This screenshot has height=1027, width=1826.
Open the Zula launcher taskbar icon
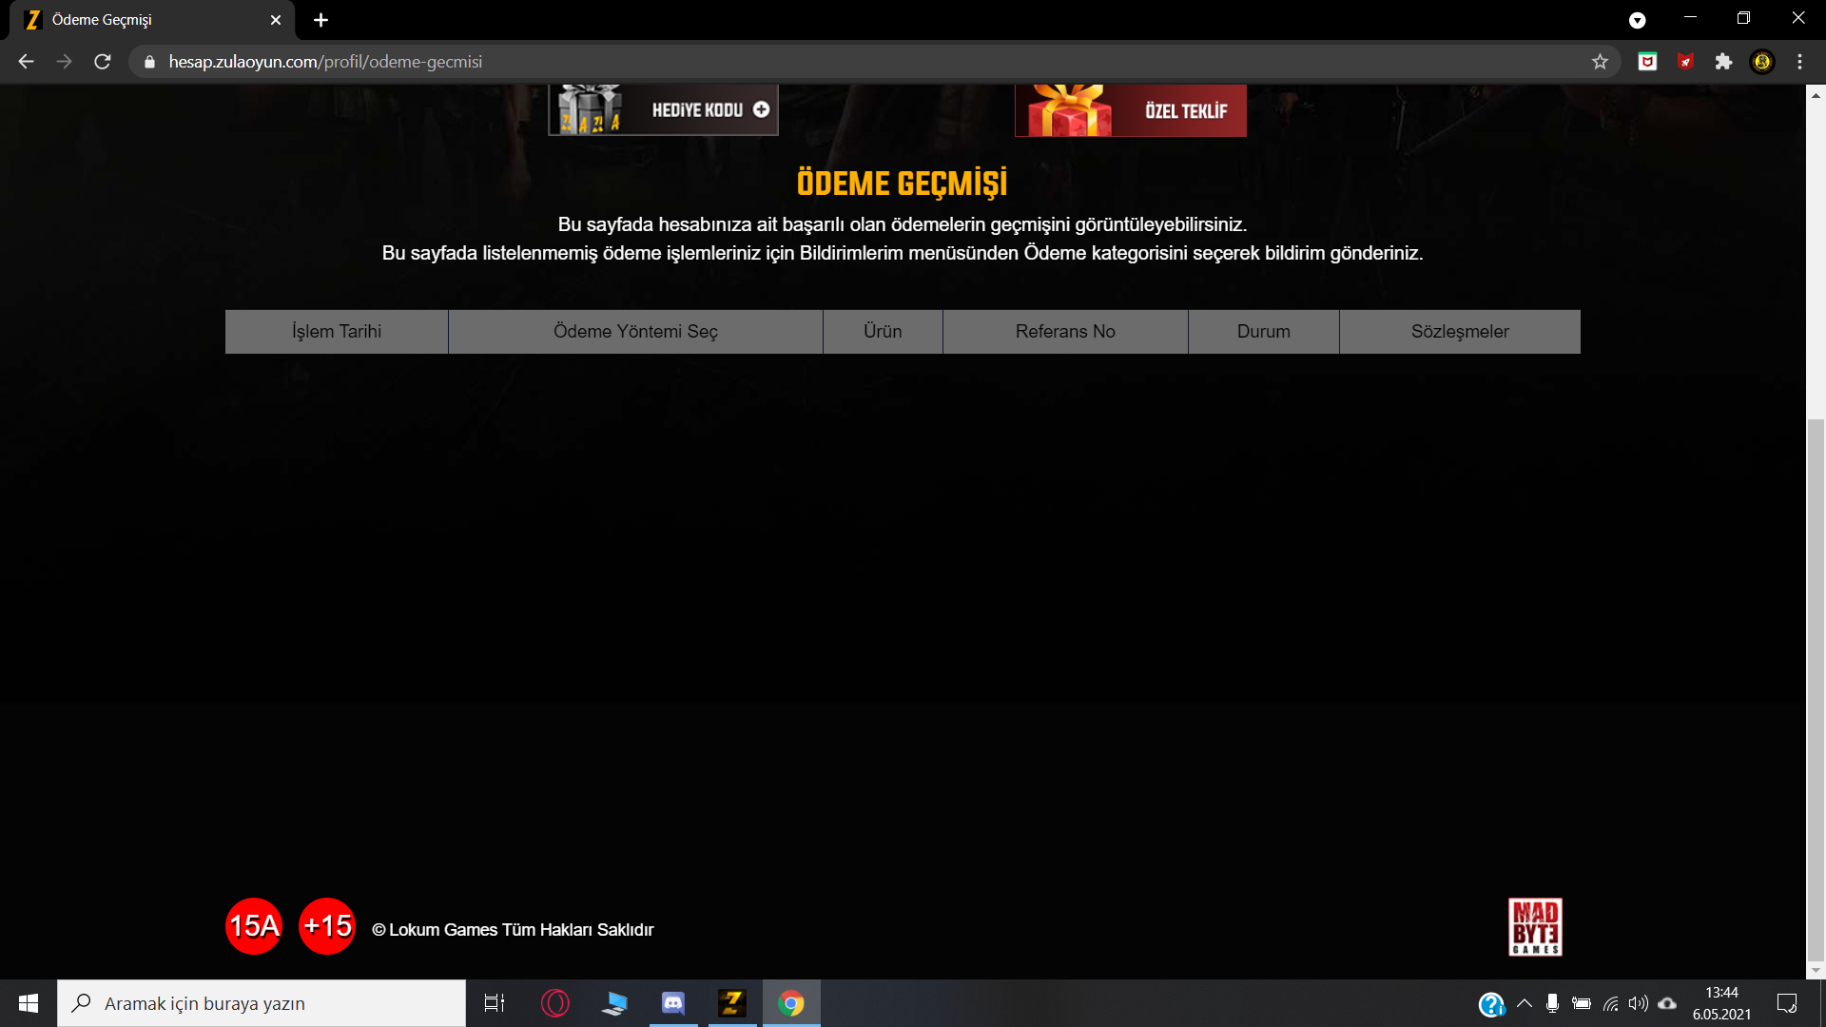732,1003
